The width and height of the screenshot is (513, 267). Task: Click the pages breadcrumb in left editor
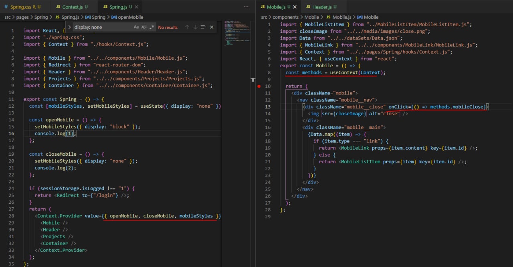click(x=23, y=17)
